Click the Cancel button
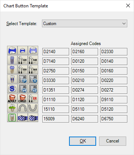 112,141
